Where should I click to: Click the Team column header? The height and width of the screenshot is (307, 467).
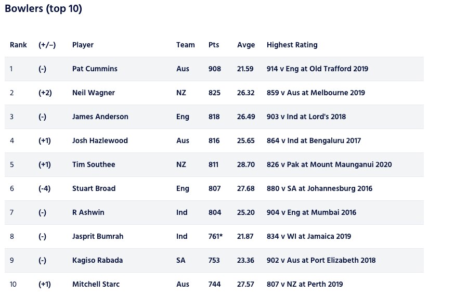tap(185, 45)
